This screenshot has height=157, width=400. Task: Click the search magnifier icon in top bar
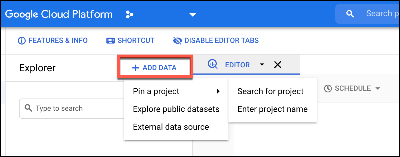point(350,14)
